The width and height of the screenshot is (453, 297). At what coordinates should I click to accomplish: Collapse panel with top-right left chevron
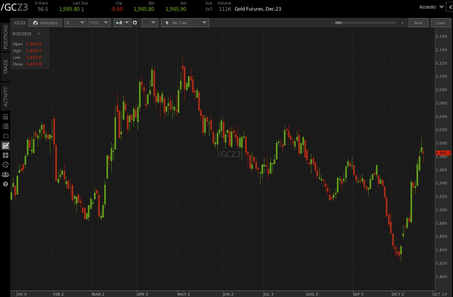450,7
